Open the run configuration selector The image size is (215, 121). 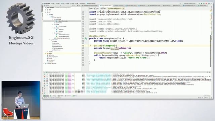pyautogui.click(x=190, y=3)
